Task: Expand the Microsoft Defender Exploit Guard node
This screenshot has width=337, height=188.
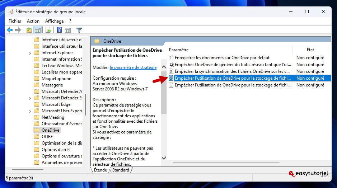Action: pyautogui.click(x=30, y=98)
